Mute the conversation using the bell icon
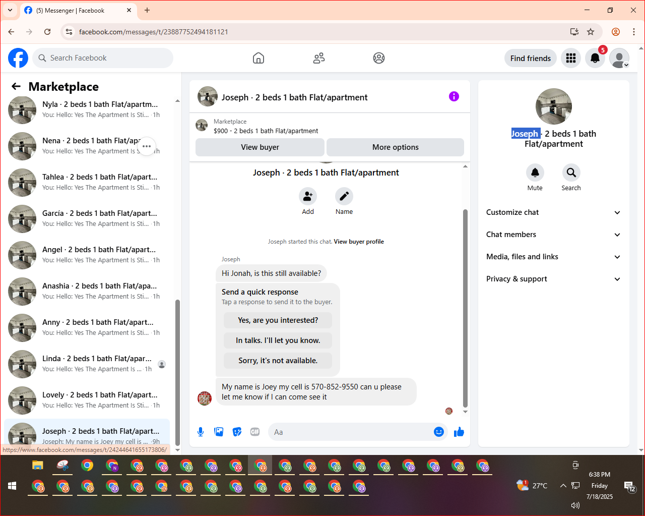The image size is (645, 516). 535,173
